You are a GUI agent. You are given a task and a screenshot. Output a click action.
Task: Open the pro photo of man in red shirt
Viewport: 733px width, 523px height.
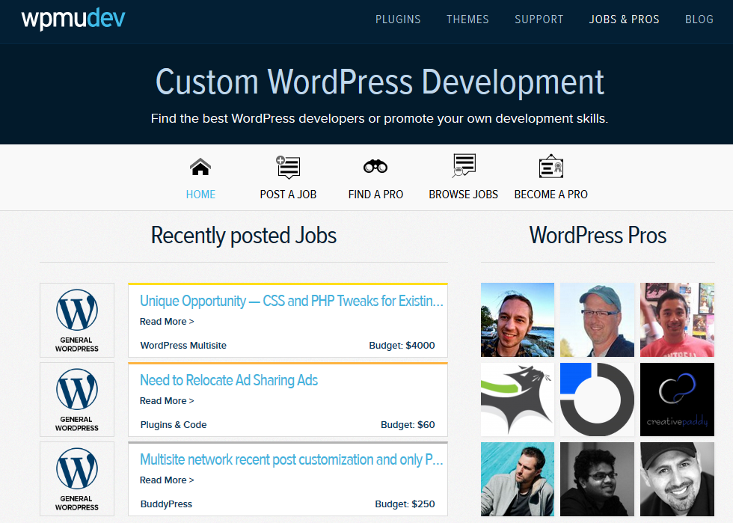tap(677, 320)
